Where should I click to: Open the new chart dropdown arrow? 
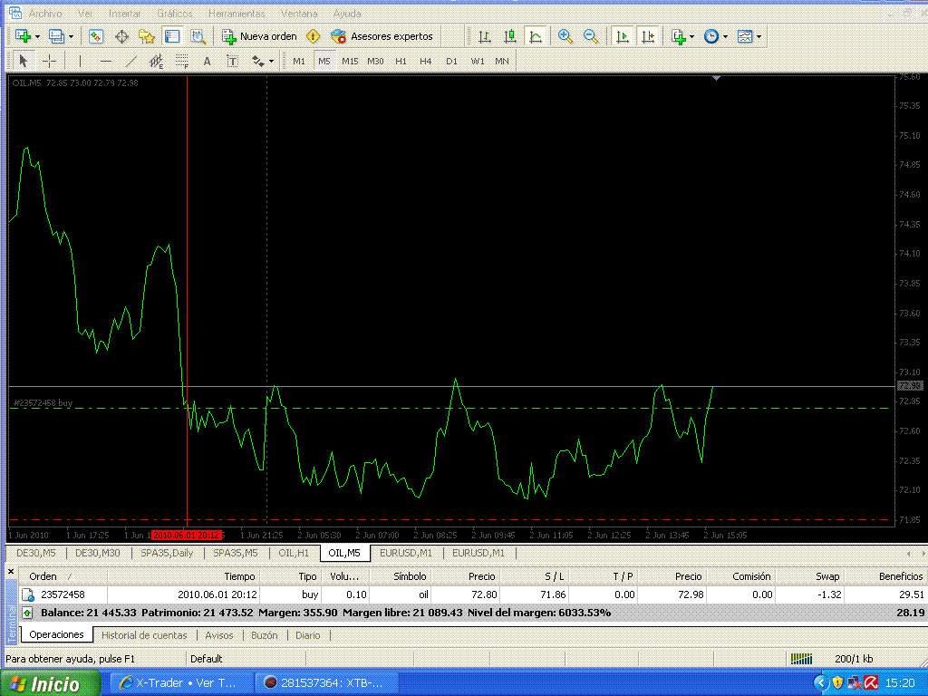tap(37, 36)
